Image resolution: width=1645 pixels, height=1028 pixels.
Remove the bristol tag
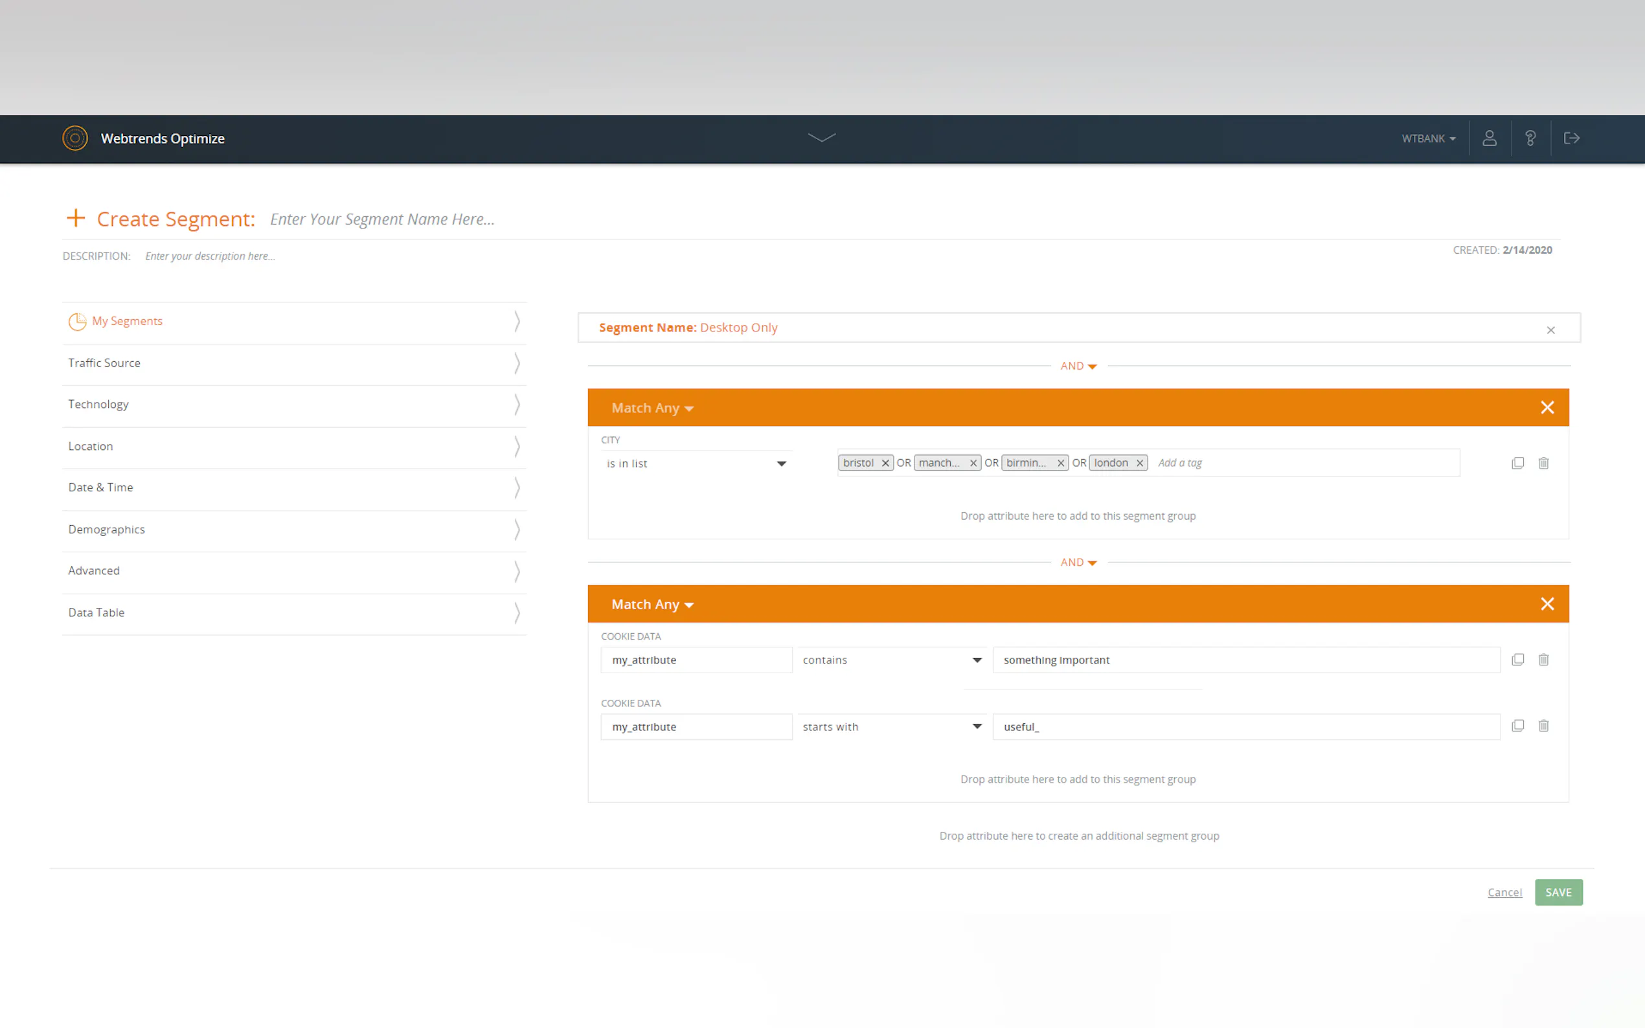(x=885, y=463)
